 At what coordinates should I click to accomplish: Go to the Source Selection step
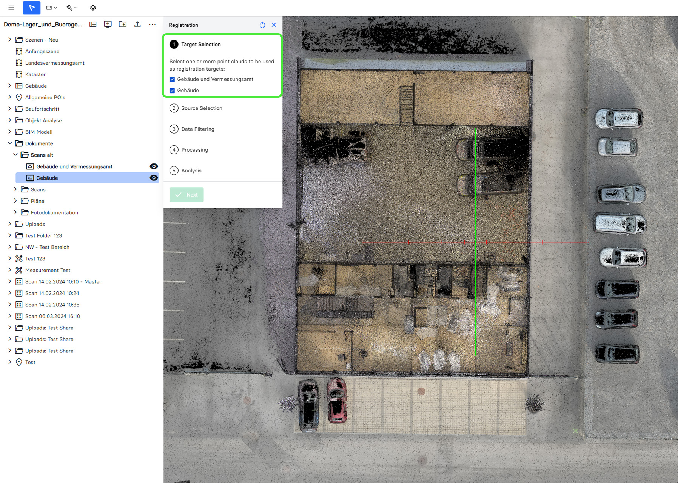point(201,108)
